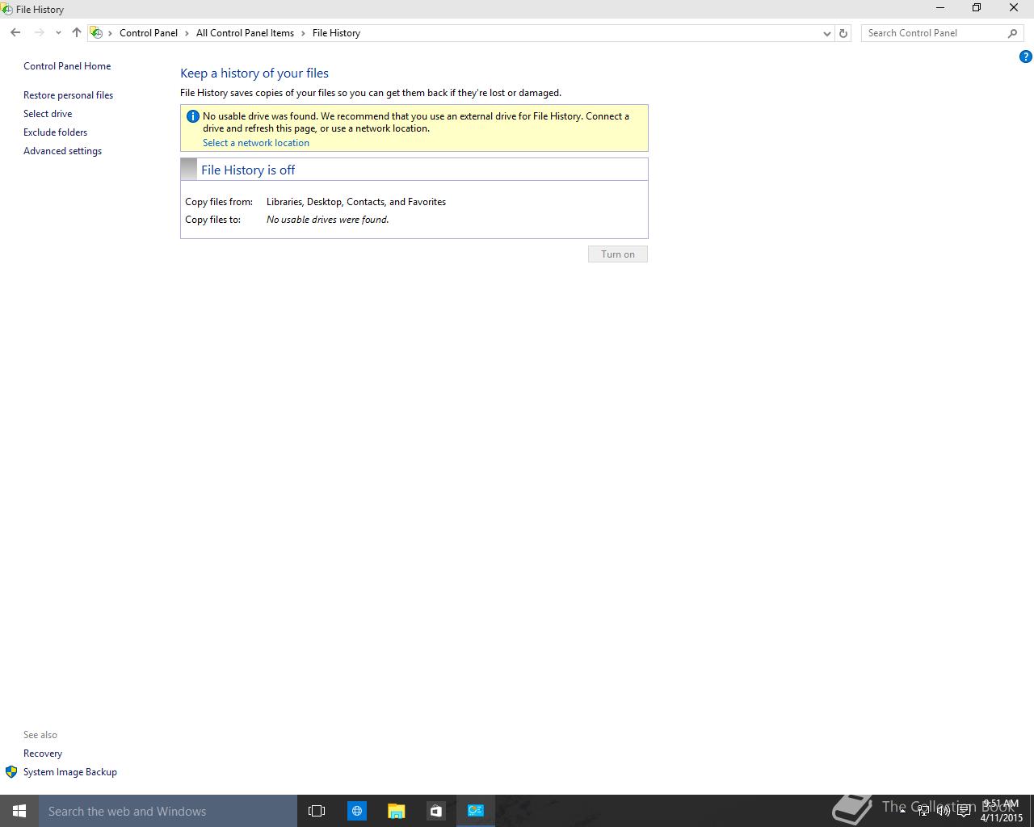Click the forward navigation arrow
Image resolution: width=1034 pixels, height=827 pixels.
pyautogui.click(x=39, y=32)
